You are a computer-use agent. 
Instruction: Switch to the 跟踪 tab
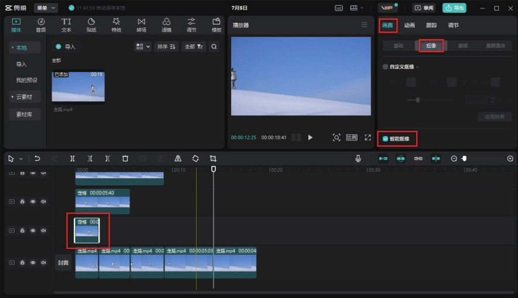point(431,25)
